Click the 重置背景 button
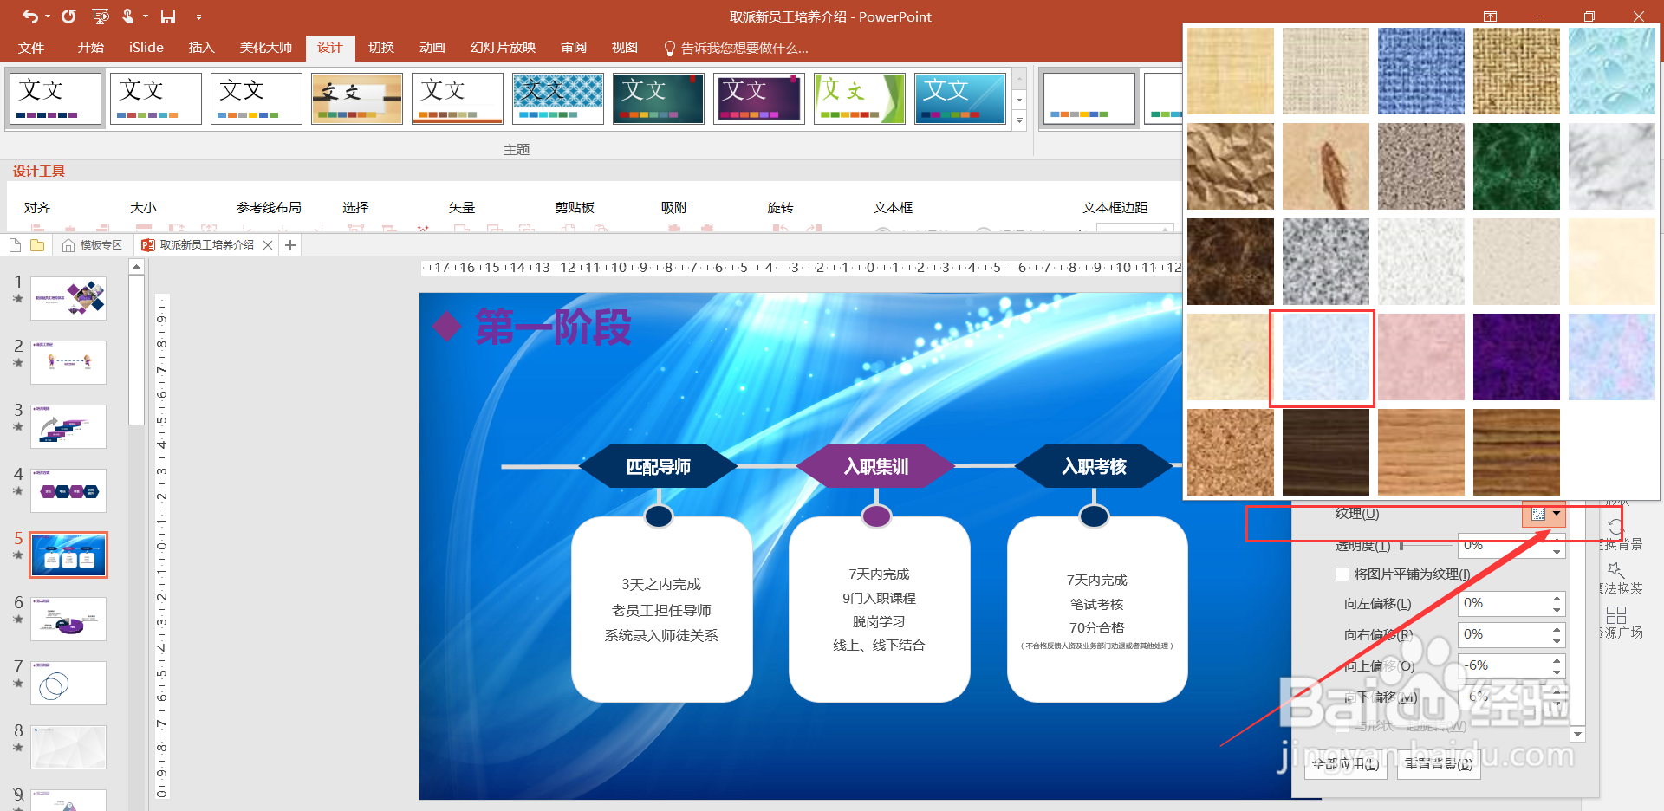1664x811 pixels. point(1439,763)
